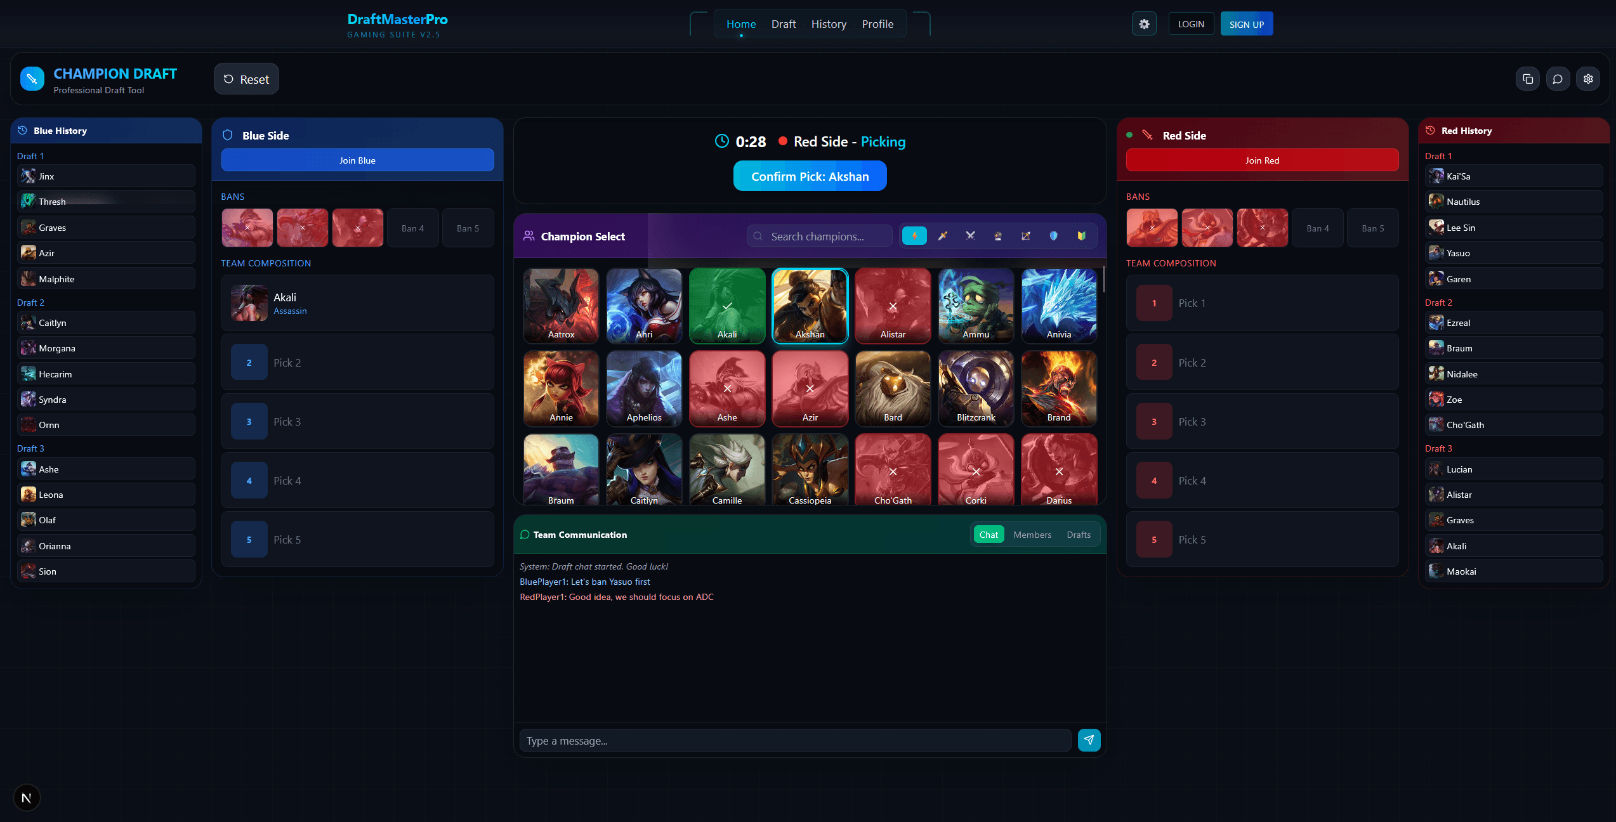Viewport: 1616px width, 822px height.
Task: Click the DraftMasterPro logo title
Action: (x=398, y=19)
